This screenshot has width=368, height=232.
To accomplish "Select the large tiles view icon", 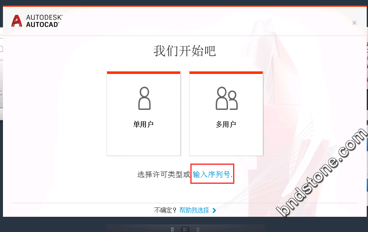I will 173,229.
